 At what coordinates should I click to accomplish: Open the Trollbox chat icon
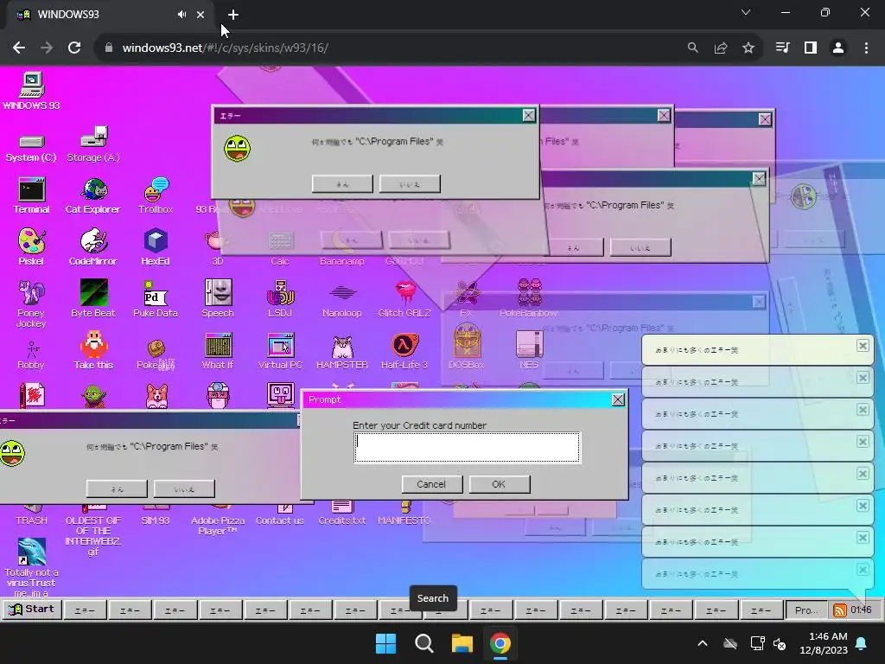pyautogui.click(x=156, y=195)
